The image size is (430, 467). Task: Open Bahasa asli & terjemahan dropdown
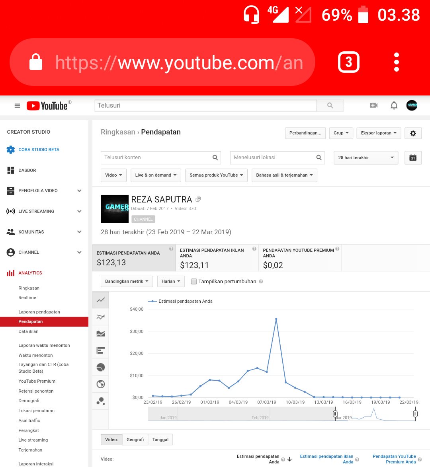tap(284, 175)
